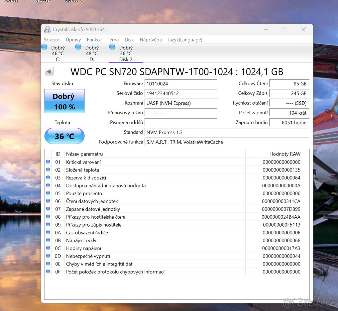Click status dot for Zapsané datové jednotky row
This screenshot has width=338, height=311.
[x=48, y=209]
